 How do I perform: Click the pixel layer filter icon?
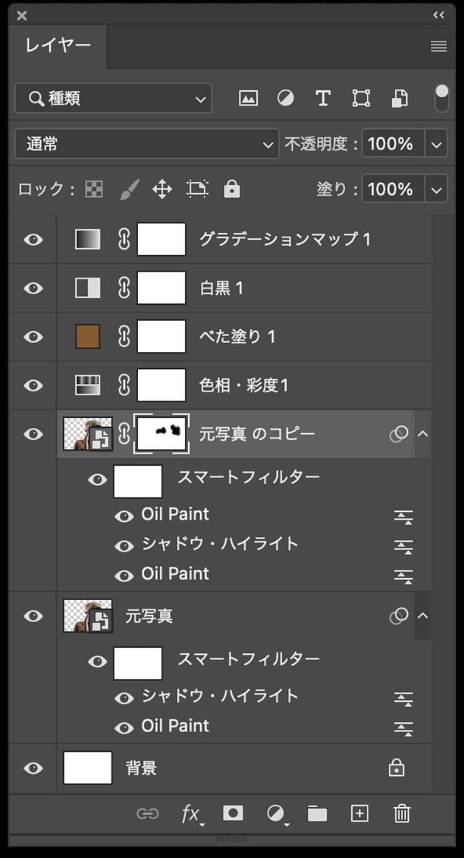(248, 98)
